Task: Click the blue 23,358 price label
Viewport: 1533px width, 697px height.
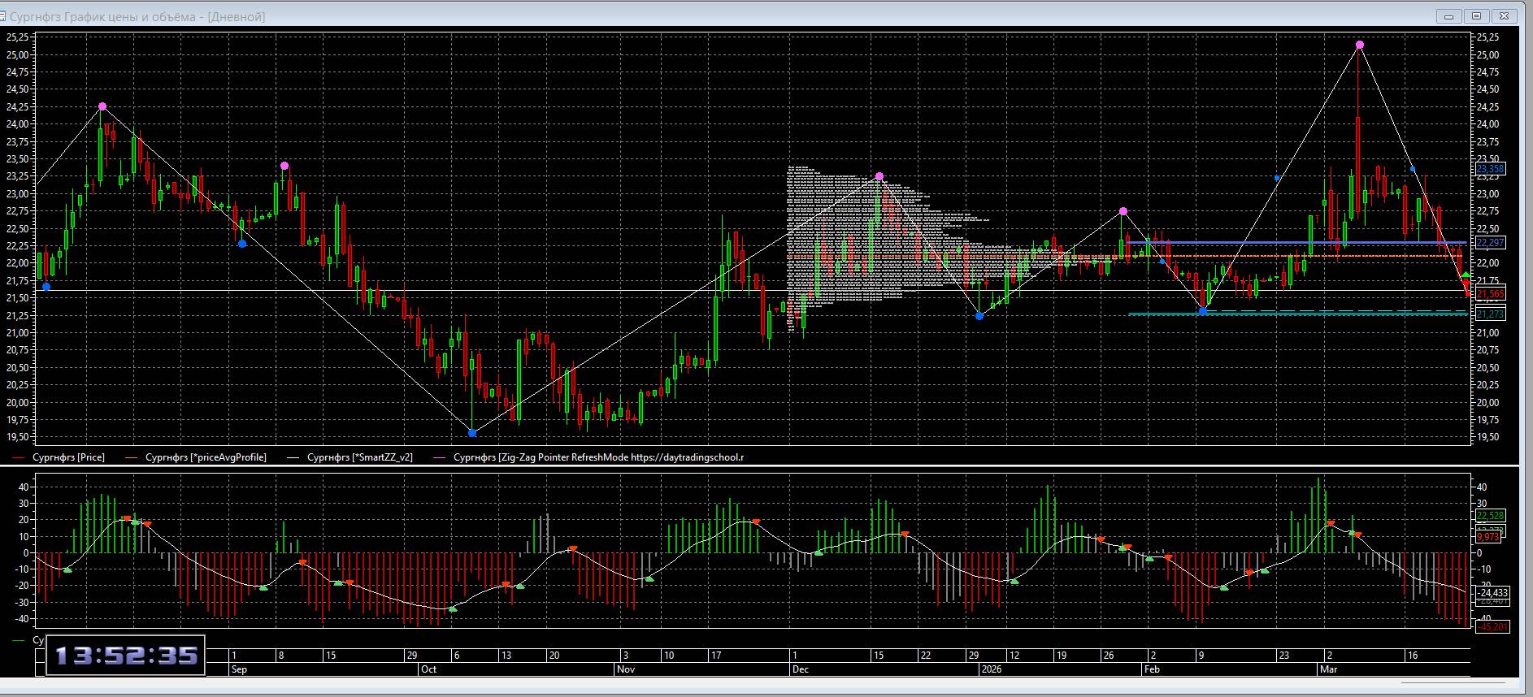Action: tap(1490, 169)
